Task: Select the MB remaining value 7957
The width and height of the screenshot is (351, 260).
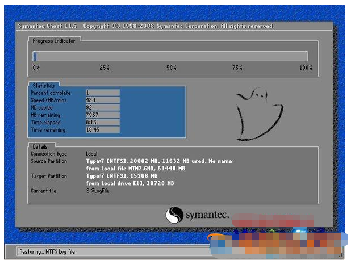Action: click(103, 115)
